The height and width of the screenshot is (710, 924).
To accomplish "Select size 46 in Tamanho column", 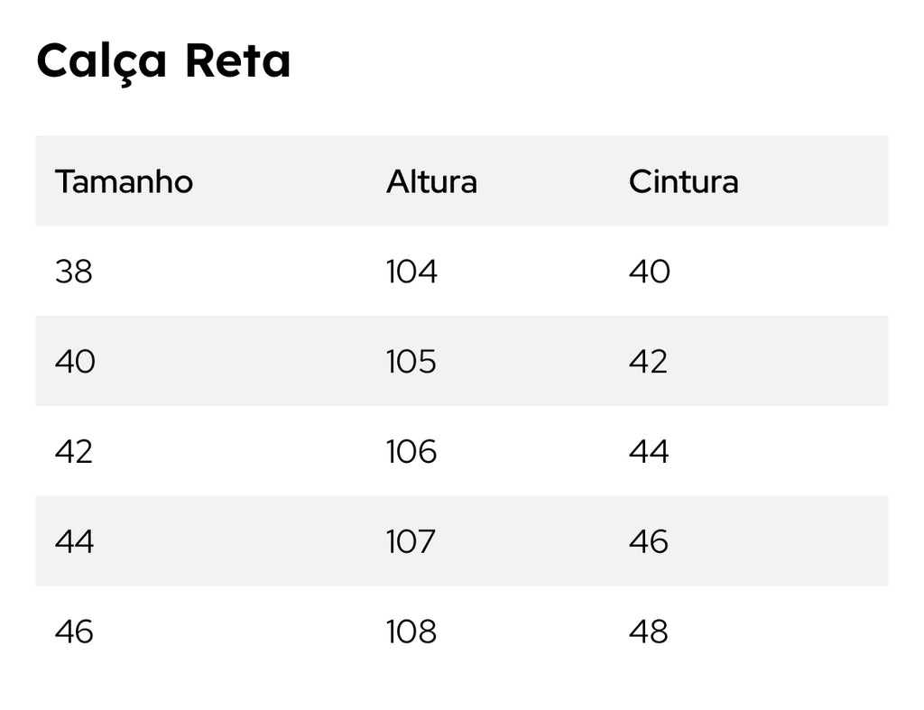I will tap(74, 632).
